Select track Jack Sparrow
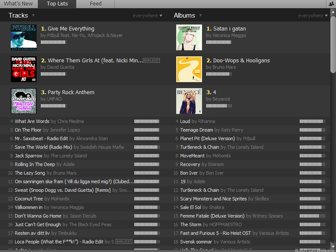336x252 pixels. click(x=28, y=156)
